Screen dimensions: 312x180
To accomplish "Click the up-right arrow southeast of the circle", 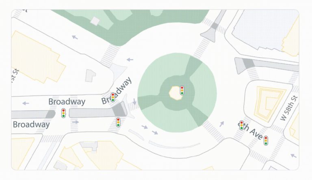I will pos(222,124).
